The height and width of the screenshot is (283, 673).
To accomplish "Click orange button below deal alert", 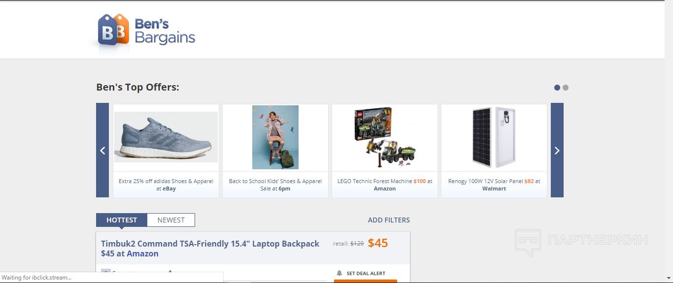I will pyautogui.click(x=366, y=281).
